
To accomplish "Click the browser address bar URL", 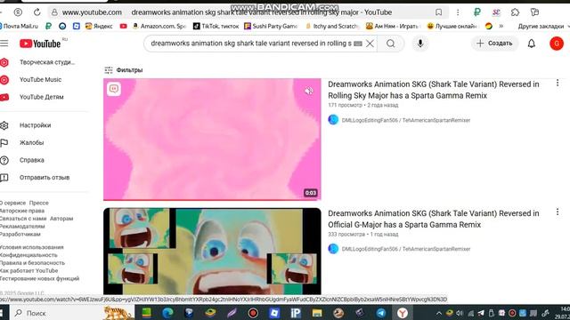I will coord(92,12).
